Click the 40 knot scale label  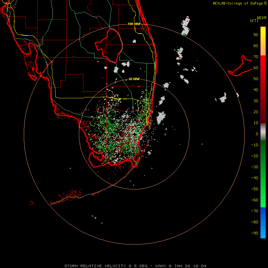pos(256,90)
